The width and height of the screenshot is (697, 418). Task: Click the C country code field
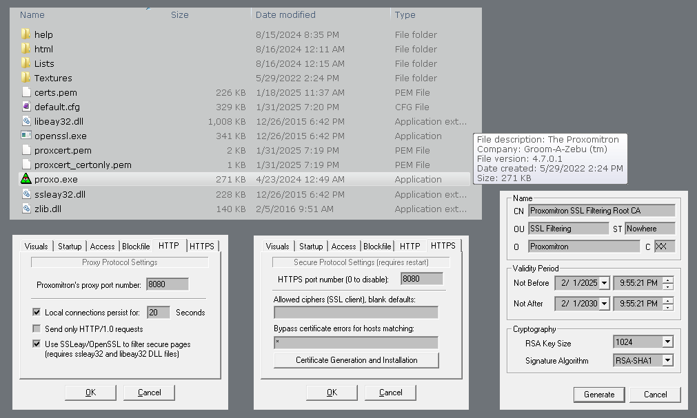click(x=665, y=247)
